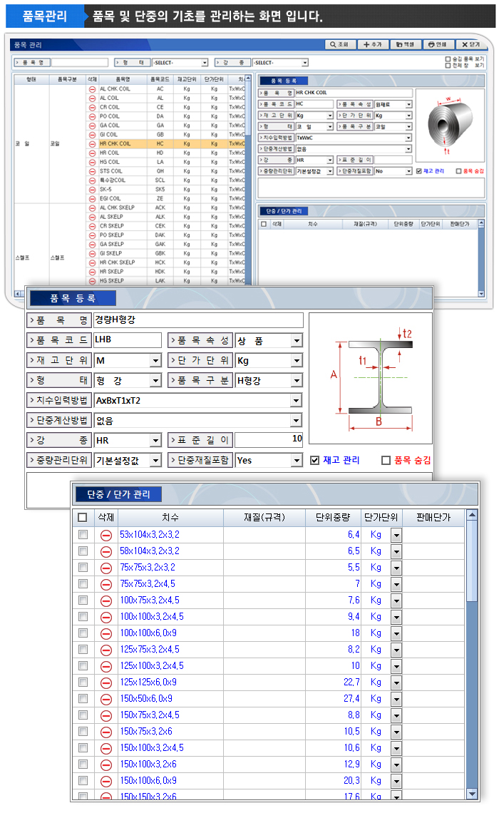
Task: Click the 치수 column header in the size table
Action: [x=170, y=518]
